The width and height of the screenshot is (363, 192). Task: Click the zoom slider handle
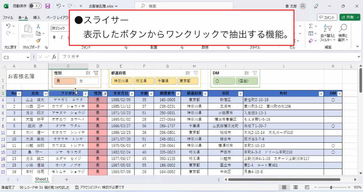click(331, 187)
